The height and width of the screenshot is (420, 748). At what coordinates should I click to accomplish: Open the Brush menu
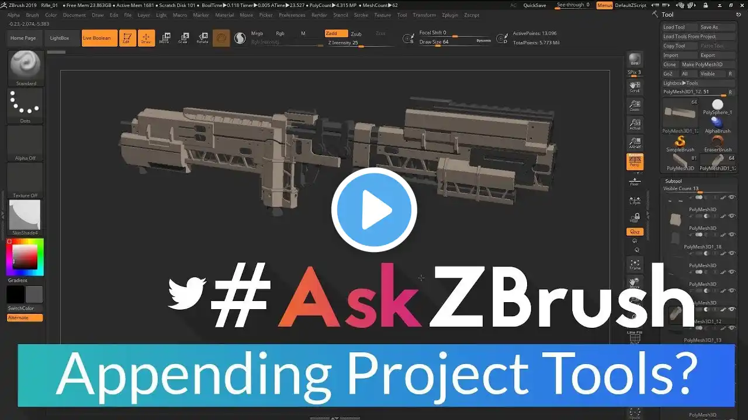pos(32,15)
